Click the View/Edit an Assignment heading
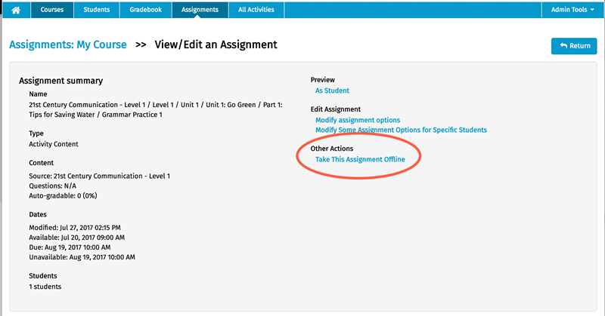Viewport: 605px width, 316px height. tap(216, 44)
